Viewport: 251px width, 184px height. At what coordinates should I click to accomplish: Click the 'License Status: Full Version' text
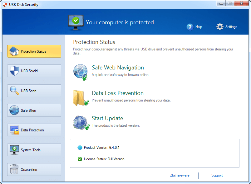[x=104, y=159]
